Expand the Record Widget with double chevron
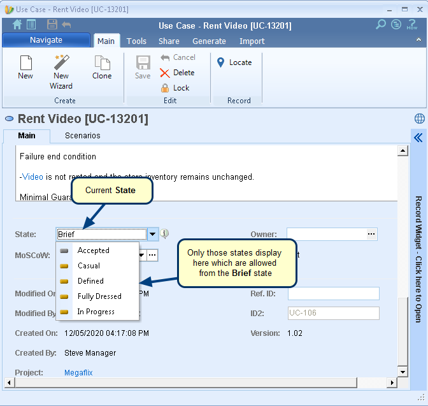This screenshot has height=406, width=428. tap(418, 138)
